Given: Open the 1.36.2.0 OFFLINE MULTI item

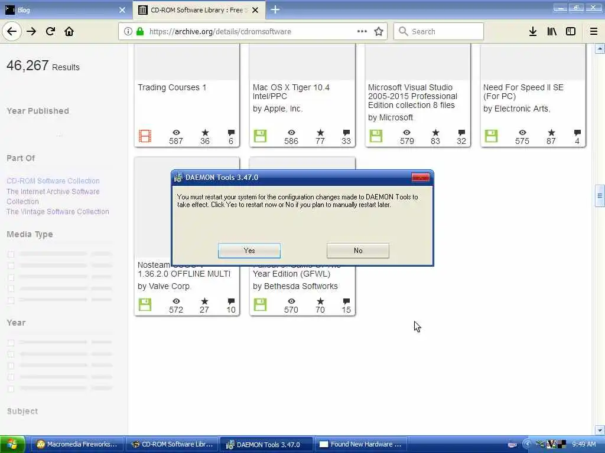Looking at the screenshot, I should [184, 274].
